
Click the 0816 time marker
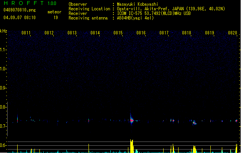coord(141,33)
